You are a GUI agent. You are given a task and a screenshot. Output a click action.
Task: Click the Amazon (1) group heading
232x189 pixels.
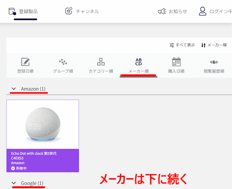(x=33, y=89)
